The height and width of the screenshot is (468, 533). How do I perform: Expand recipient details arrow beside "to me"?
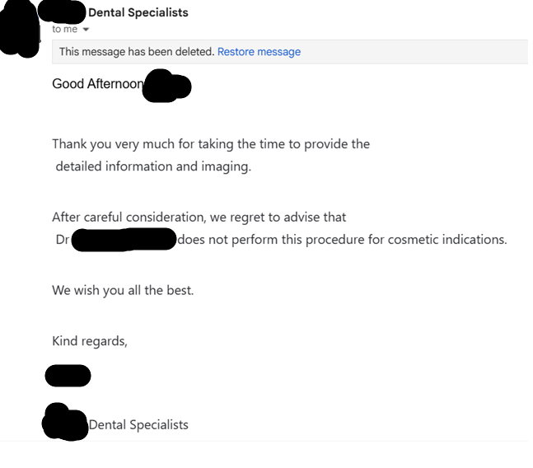tap(86, 30)
